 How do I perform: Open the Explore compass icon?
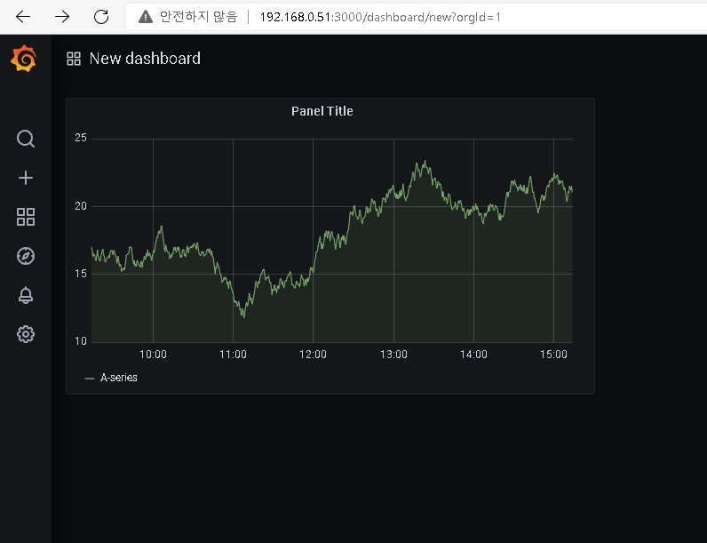coord(26,256)
